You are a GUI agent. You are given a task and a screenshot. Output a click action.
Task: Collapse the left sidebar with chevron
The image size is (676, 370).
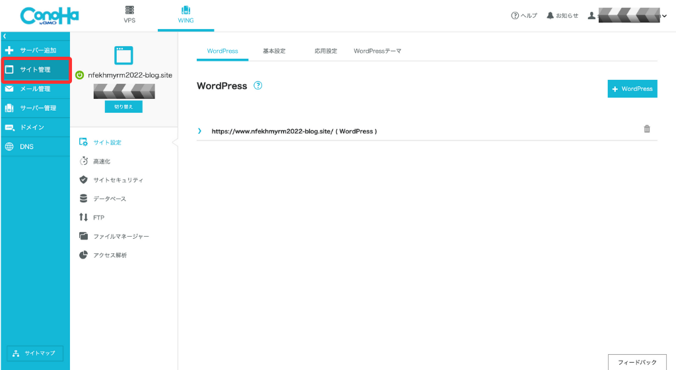(x=5, y=36)
